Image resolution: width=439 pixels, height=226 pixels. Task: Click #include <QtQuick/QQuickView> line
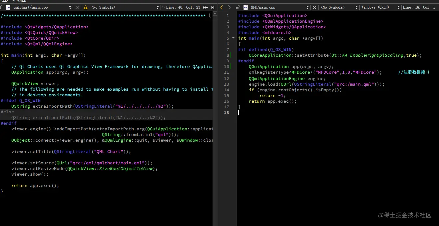[x=39, y=33]
